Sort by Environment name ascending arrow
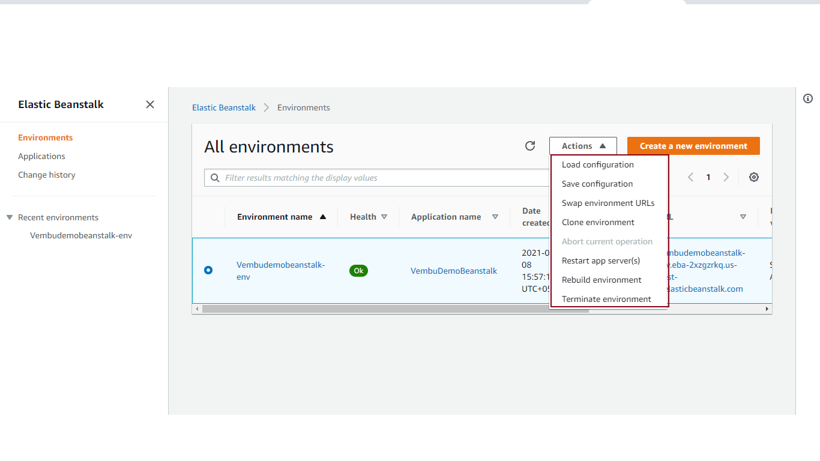This screenshot has height=461, width=820. [x=323, y=217]
